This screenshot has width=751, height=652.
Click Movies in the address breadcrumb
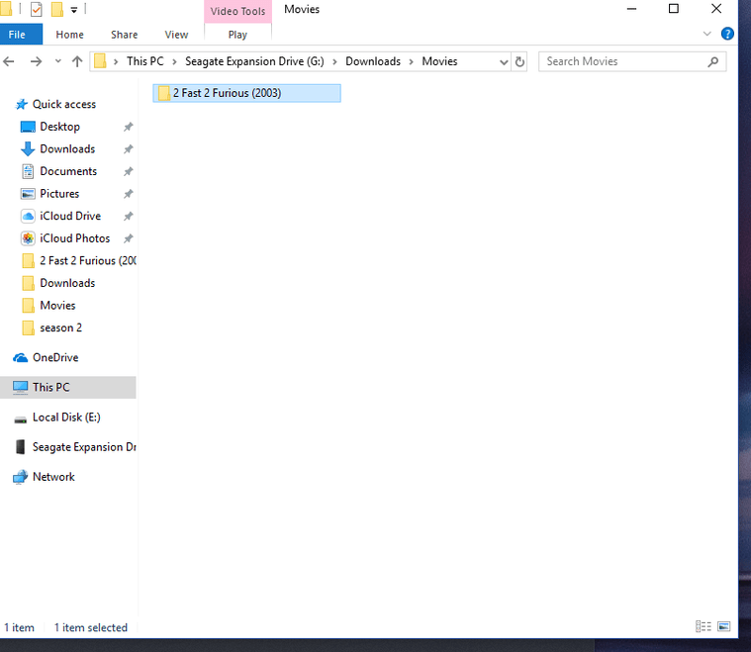439,61
